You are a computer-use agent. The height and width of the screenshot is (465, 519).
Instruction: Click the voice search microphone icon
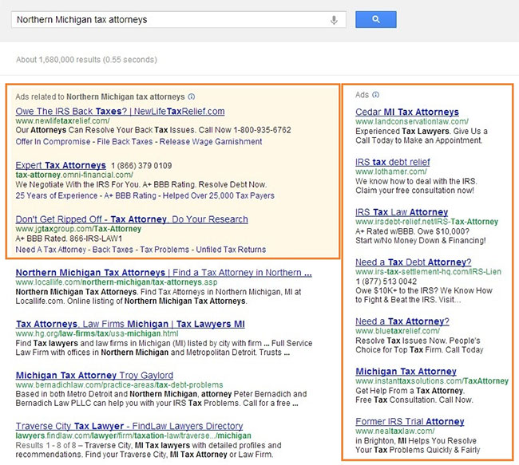334,19
